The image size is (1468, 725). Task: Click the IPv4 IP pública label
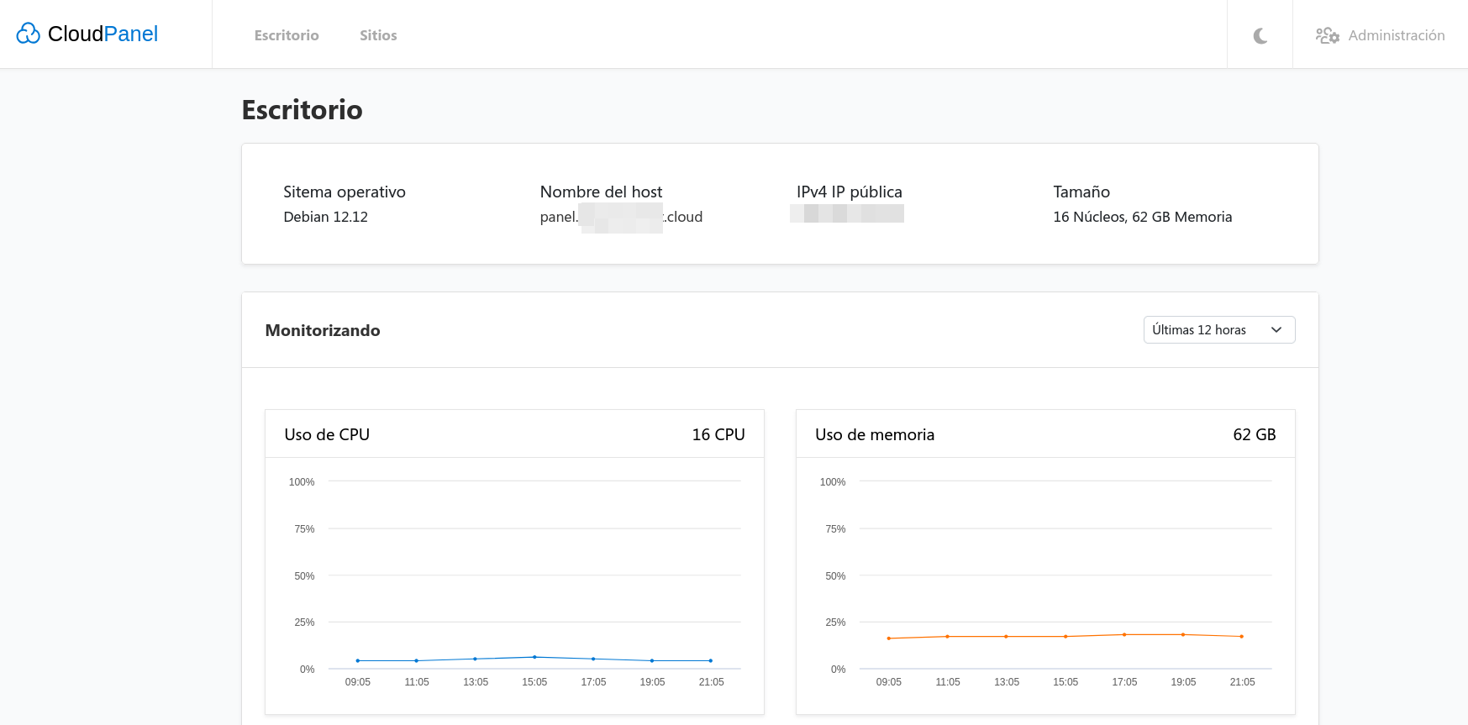pyautogui.click(x=850, y=192)
